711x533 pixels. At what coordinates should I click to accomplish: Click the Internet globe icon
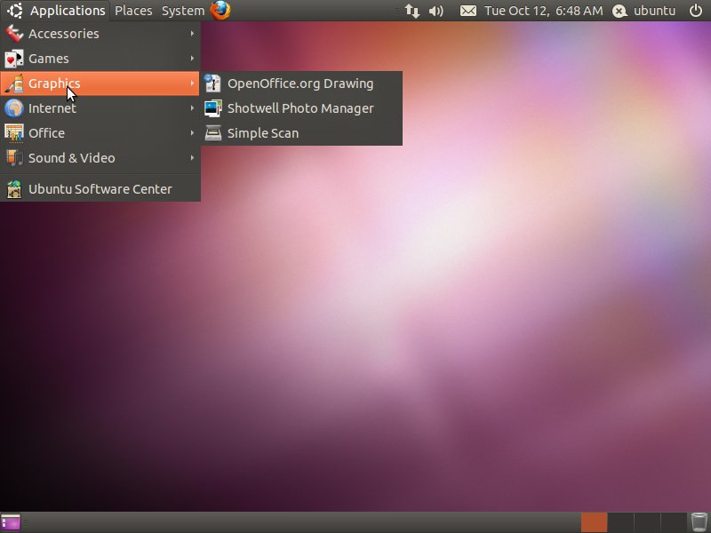[x=14, y=108]
